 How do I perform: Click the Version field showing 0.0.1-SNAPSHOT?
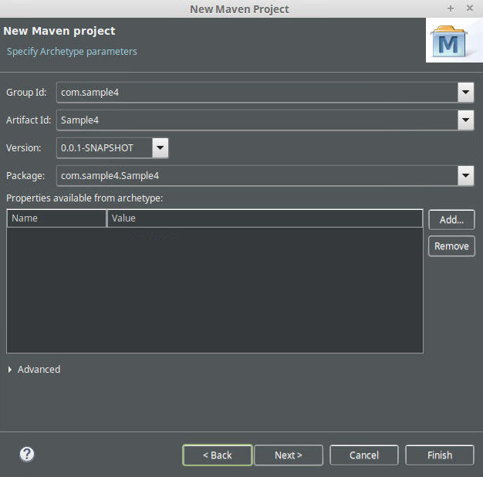[x=105, y=147]
